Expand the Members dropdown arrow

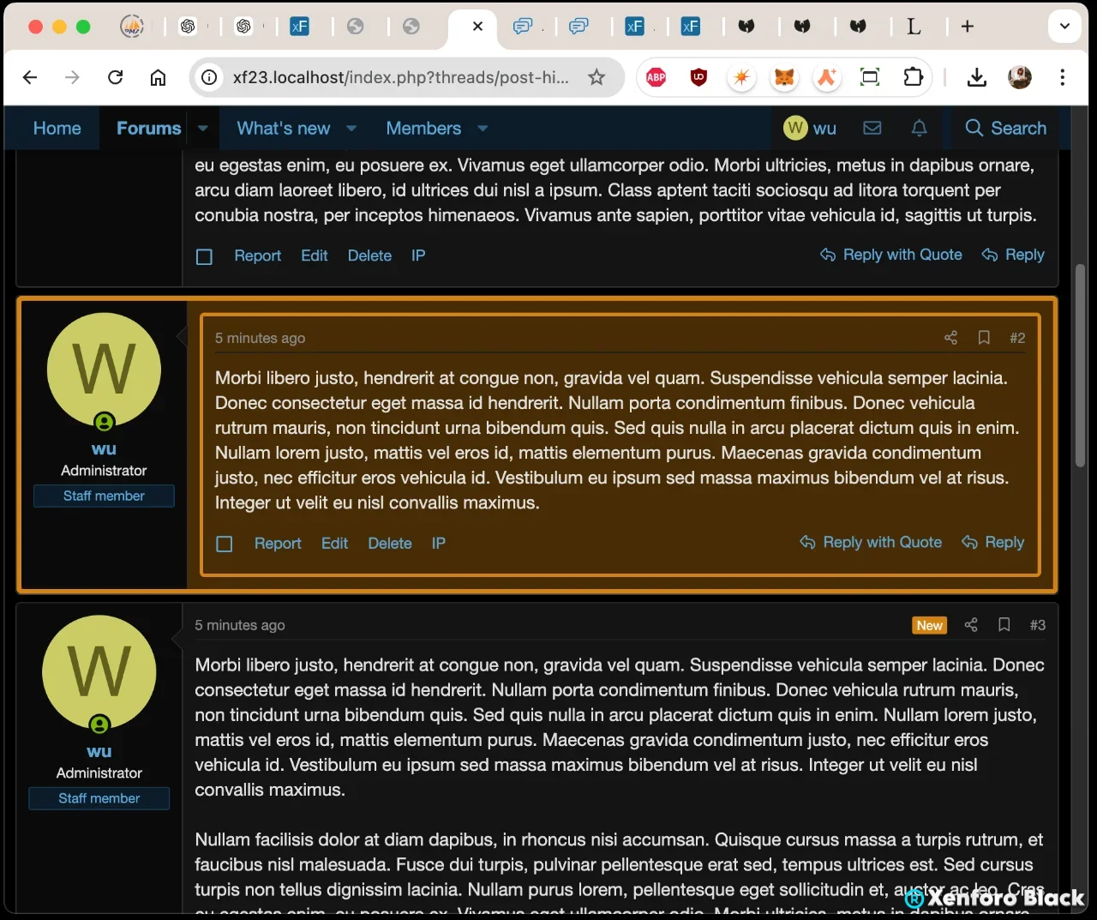click(x=483, y=129)
